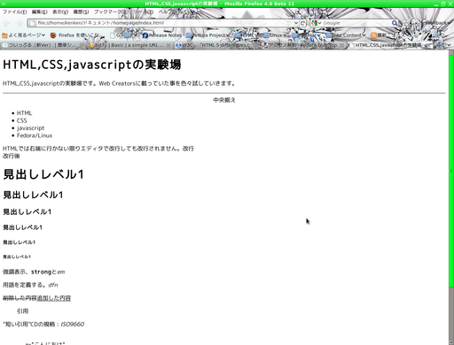
Task: Switch to the W3C HTML 5 differences tab
Action: point(216,45)
